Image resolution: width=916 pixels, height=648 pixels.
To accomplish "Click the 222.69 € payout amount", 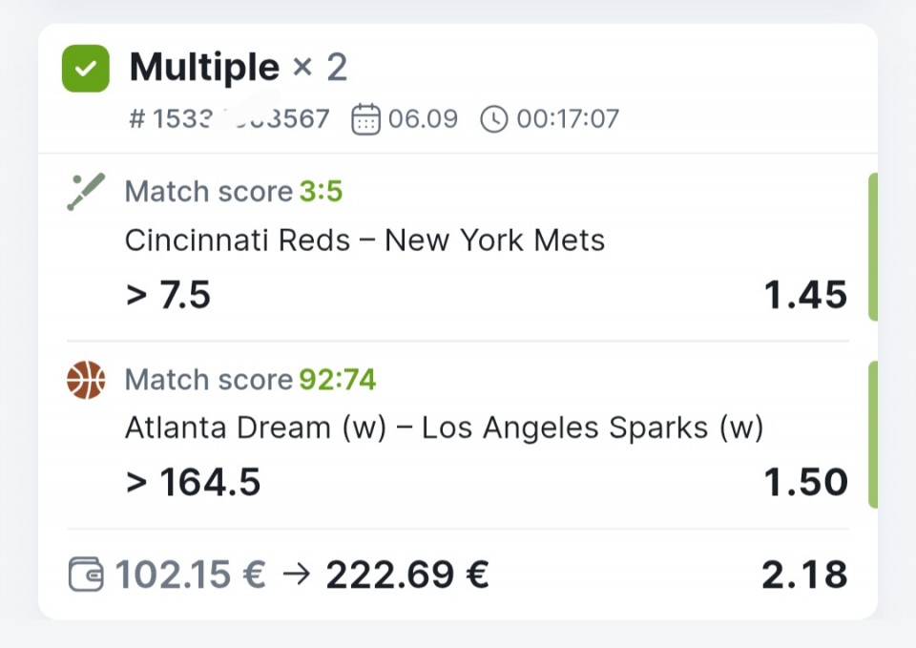I will (x=407, y=575).
